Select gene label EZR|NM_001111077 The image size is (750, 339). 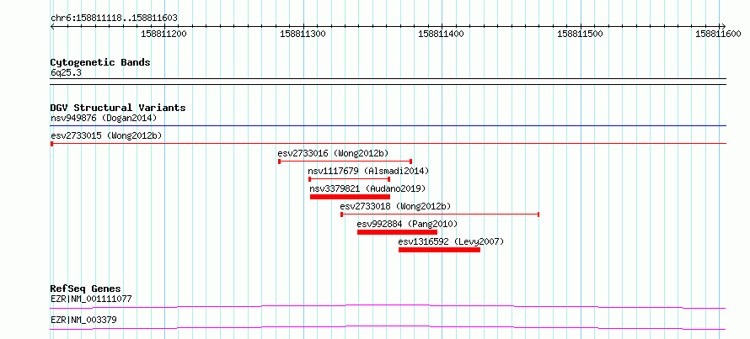(x=91, y=299)
